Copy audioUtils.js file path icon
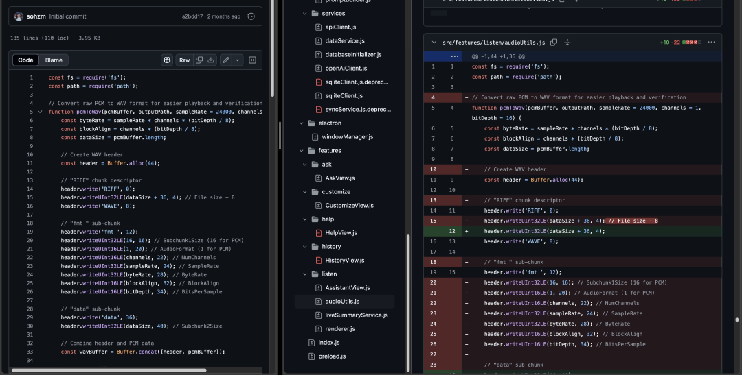Viewport: 742px width, 375px height. [x=554, y=43]
